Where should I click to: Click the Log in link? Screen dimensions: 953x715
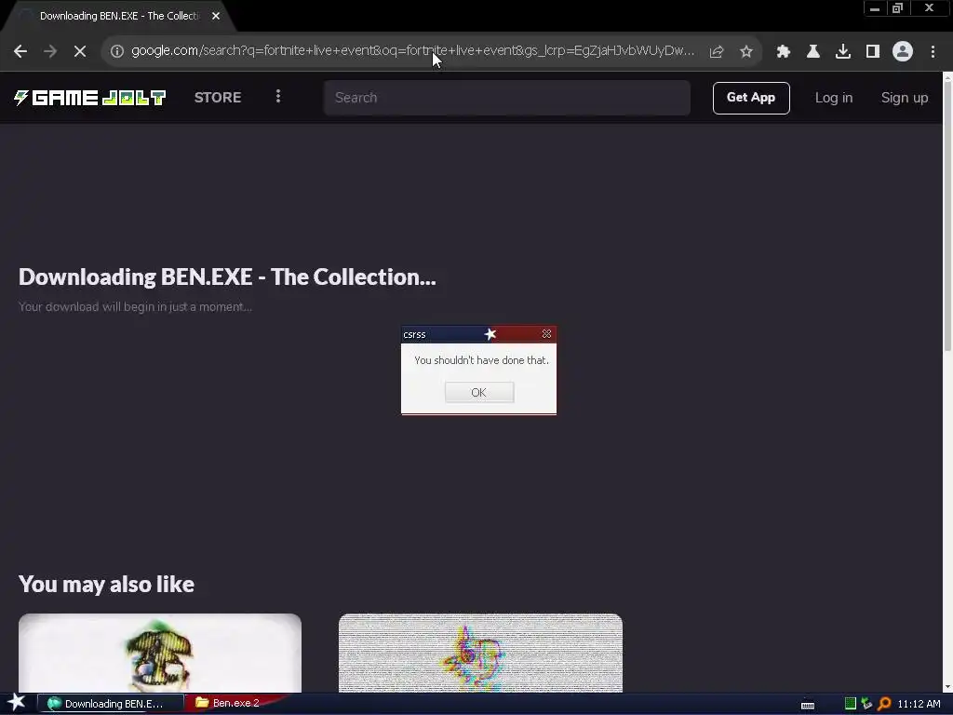(834, 98)
